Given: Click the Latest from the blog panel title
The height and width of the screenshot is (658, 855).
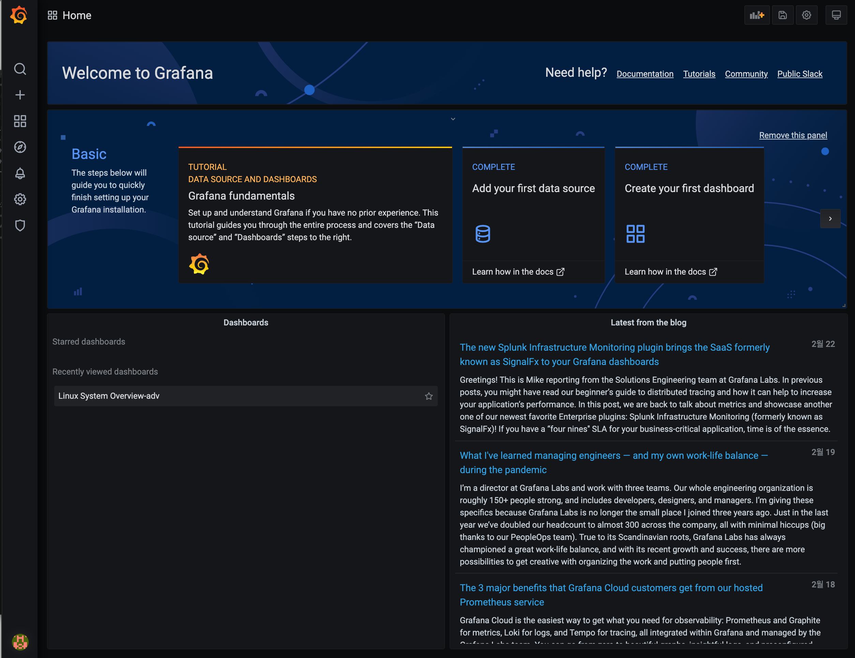Looking at the screenshot, I should (x=648, y=322).
